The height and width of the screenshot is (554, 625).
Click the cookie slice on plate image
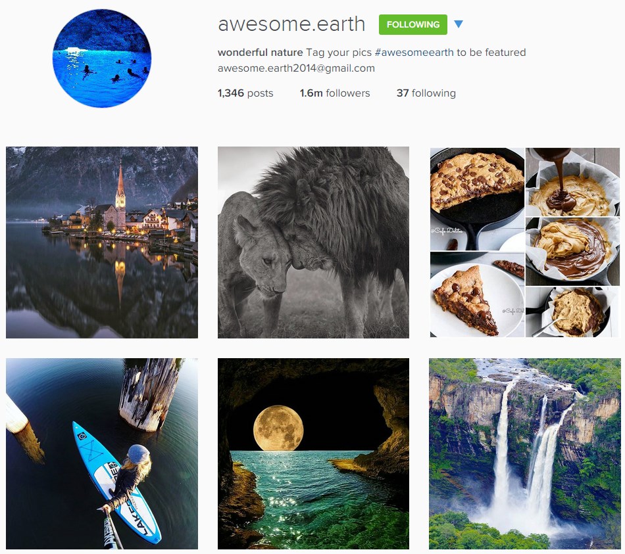(478, 294)
